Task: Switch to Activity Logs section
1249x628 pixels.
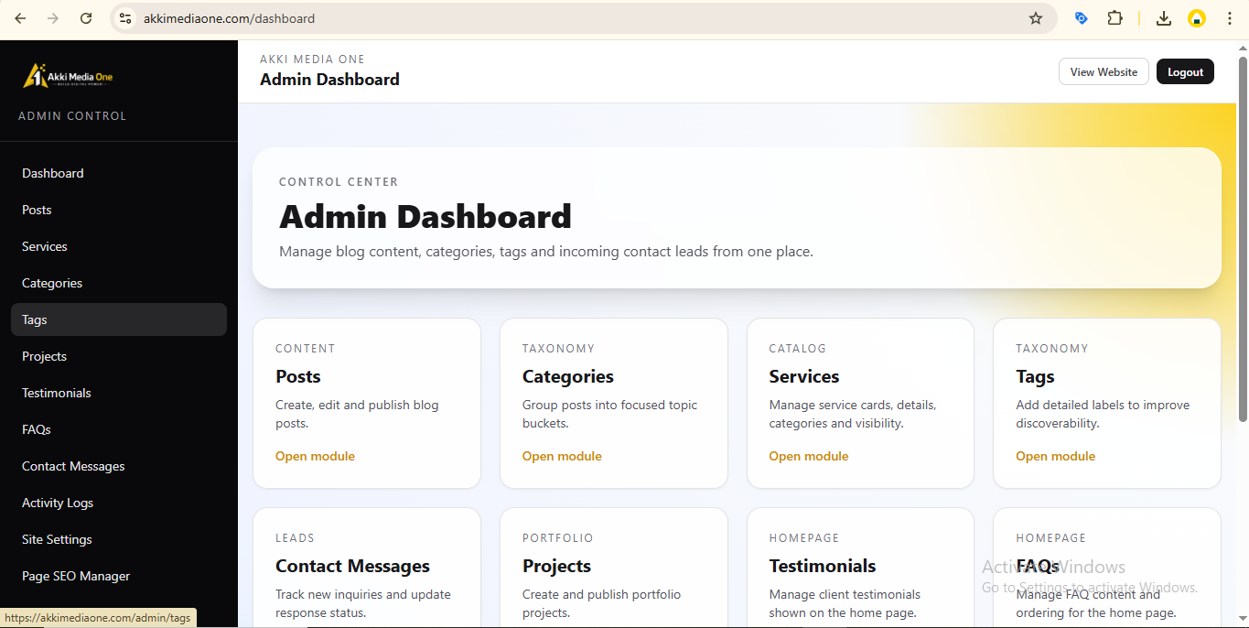Action: 58,502
